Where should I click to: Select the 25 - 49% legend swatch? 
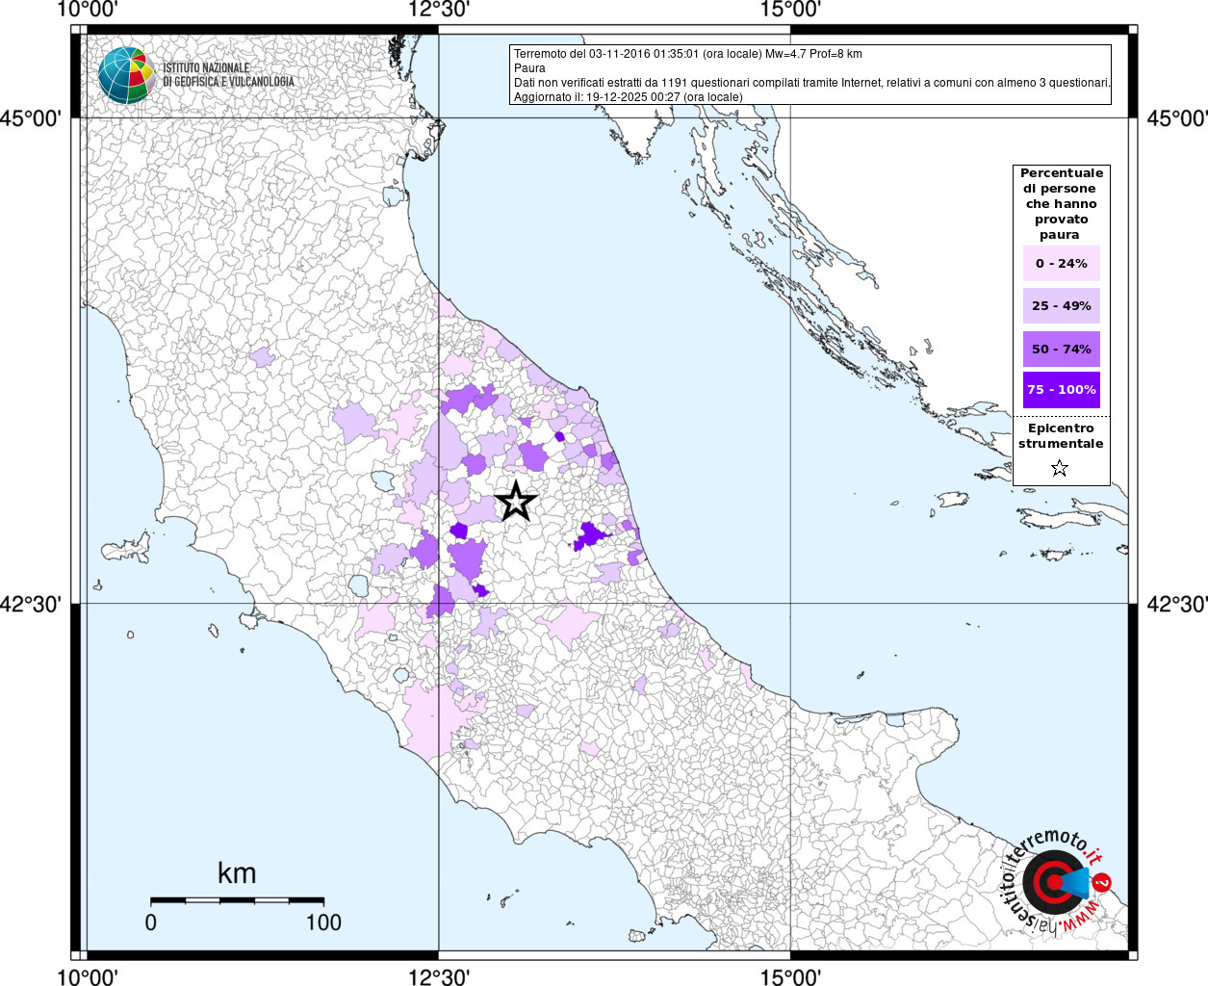pos(1061,306)
